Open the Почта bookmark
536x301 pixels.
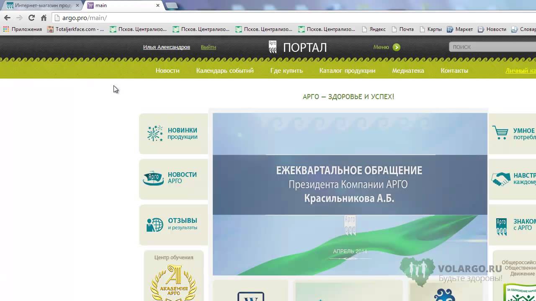[x=402, y=29]
